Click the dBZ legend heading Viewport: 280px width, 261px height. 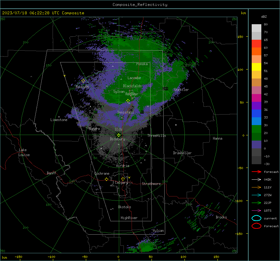264,16
